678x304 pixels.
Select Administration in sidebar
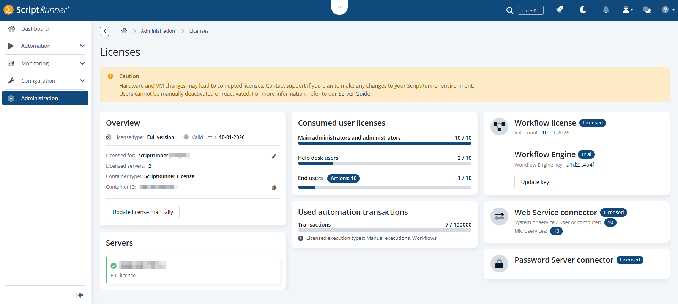45,98
